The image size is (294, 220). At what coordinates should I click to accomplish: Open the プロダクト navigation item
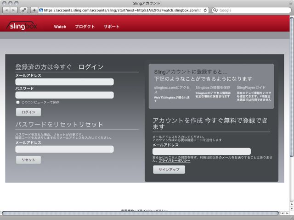click(x=85, y=27)
